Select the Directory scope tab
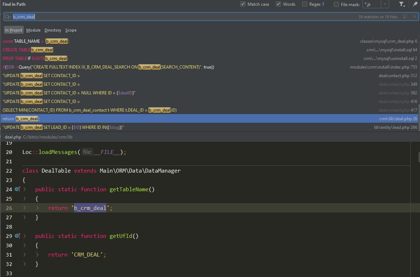This screenshot has width=420, height=277. pyautogui.click(x=53, y=30)
